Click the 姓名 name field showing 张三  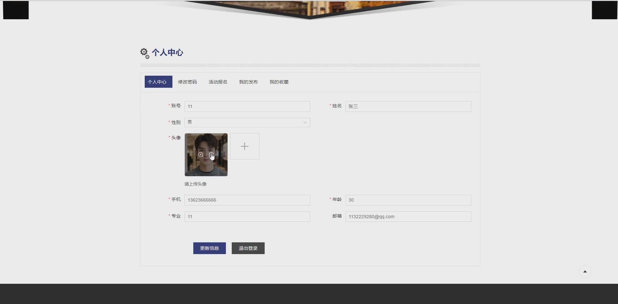pos(408,106)
